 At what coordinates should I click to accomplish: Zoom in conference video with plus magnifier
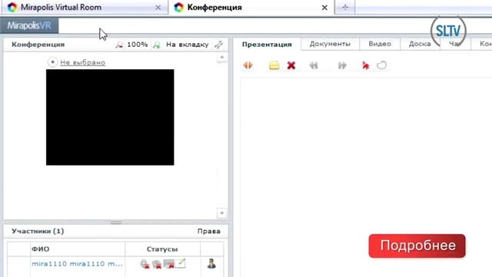[x=156, y=45]
